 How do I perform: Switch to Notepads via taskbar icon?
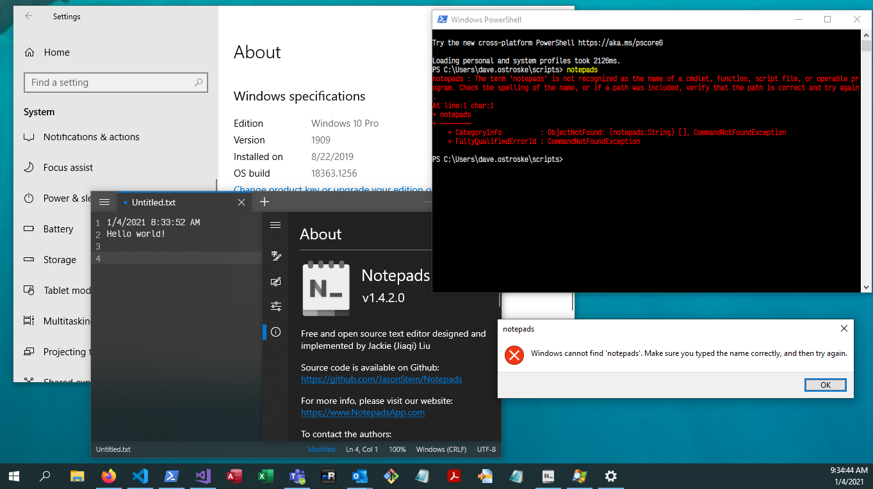pyautogui.click(x=548, y=476)
